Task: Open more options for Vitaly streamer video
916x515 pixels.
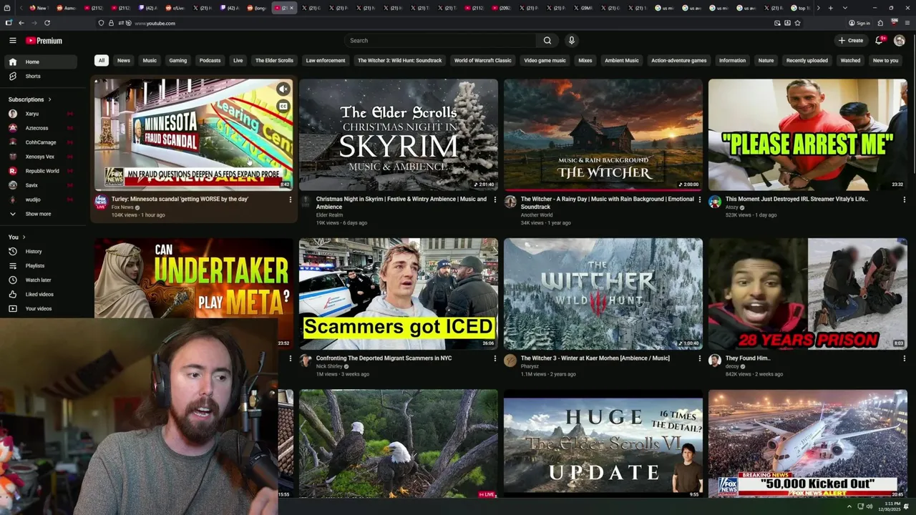Action: (904, 200)
